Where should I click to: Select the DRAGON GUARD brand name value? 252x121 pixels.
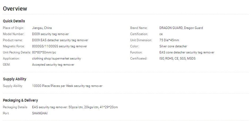(181, 28)
